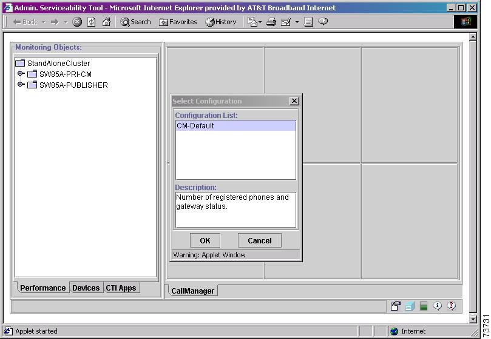Viewport: 491px width, 339px height.
Task: Select CM-Default in the Configuration List
Action: click(x=235, y=125)
